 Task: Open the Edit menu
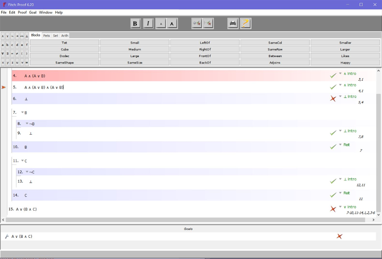[12, 12]
